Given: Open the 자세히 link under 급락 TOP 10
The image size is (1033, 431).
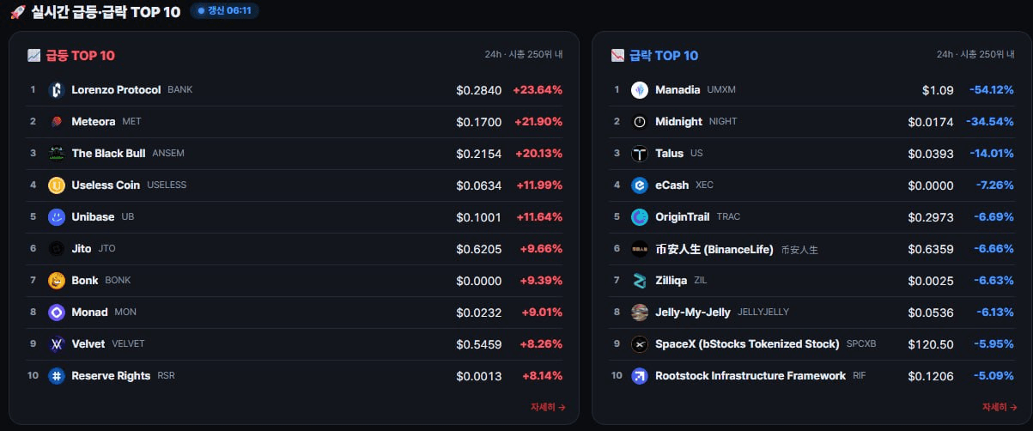Looking at the screenshot, I should pyautogui.click(x=1000, y=408).
